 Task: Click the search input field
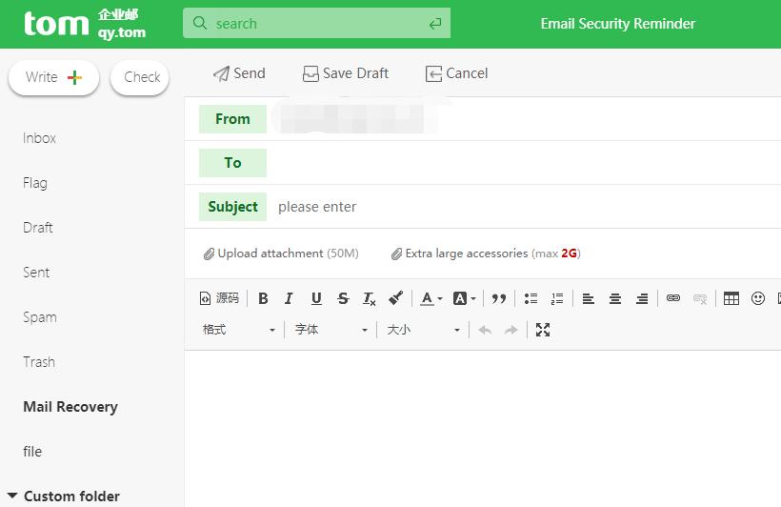[316, 23]
